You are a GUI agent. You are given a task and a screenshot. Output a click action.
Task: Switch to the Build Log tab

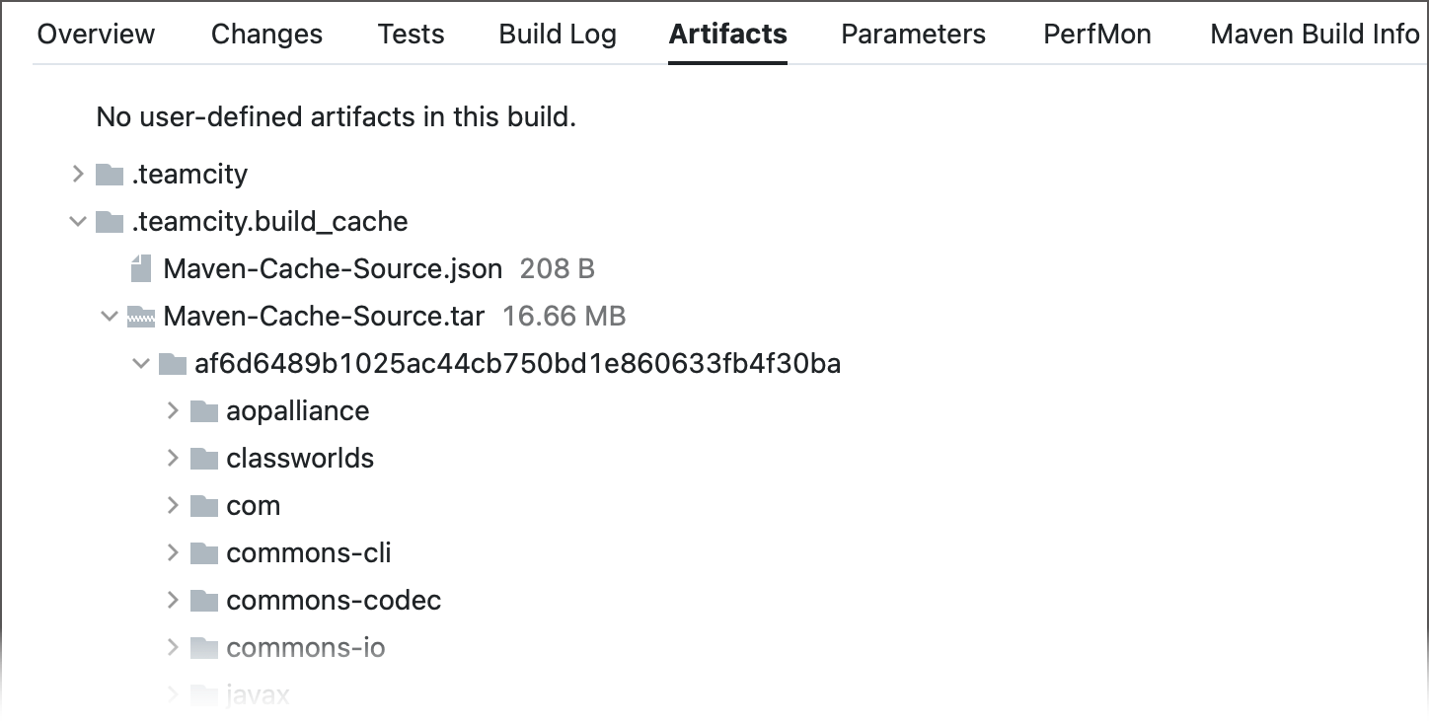tap(557, 34)
